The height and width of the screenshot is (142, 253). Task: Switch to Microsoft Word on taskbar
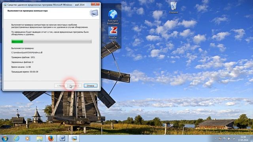pos(62,138)
